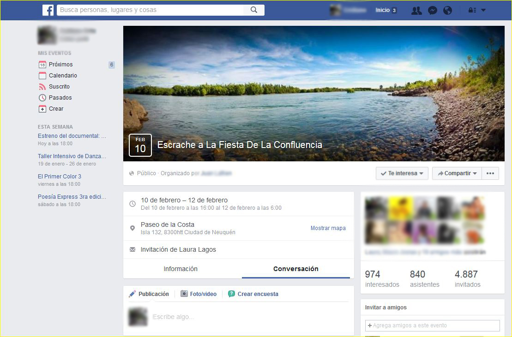Screen dimensions: 512x337
Task: Open Calendario in the sidebar
Action: pyautogui.click(x=63, y=76)
